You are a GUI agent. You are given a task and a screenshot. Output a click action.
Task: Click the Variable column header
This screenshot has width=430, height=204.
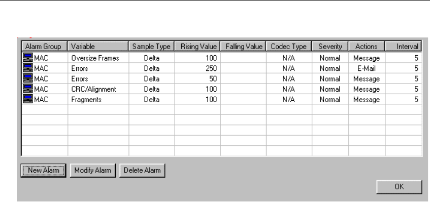coord(98,47)
